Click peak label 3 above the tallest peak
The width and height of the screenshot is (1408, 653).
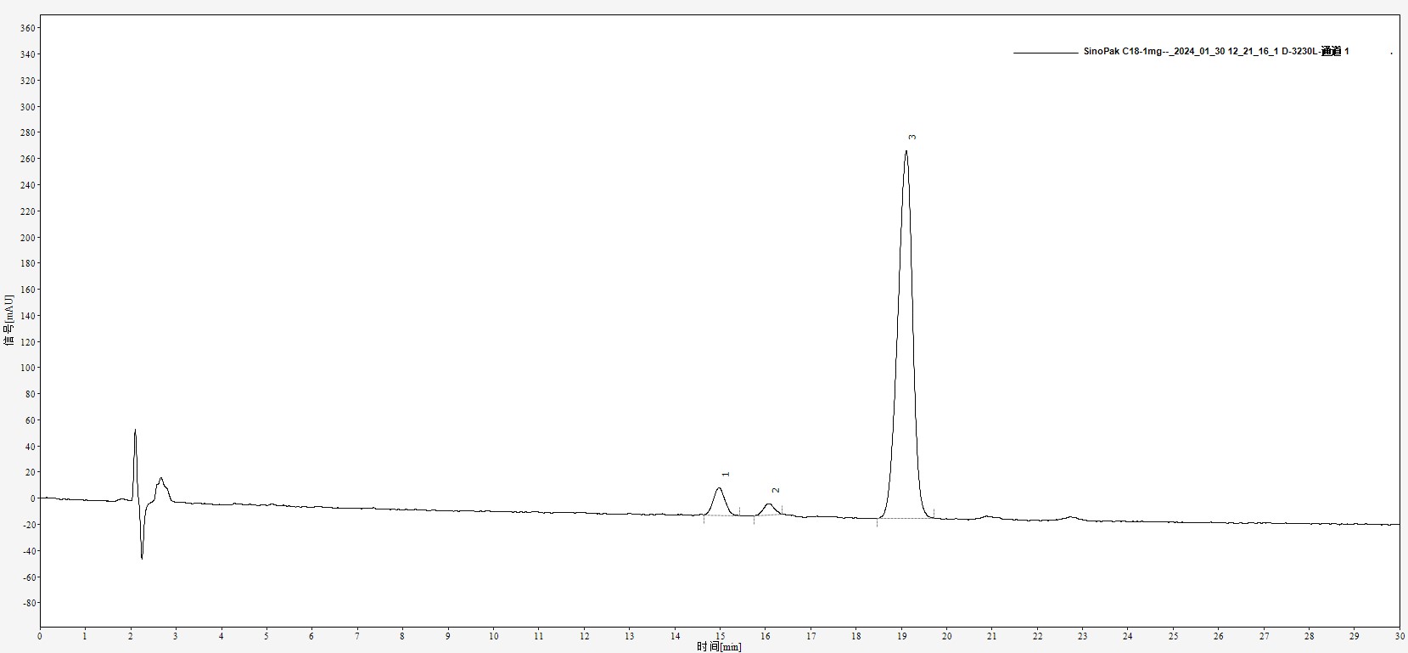click(x=912, y=137)
